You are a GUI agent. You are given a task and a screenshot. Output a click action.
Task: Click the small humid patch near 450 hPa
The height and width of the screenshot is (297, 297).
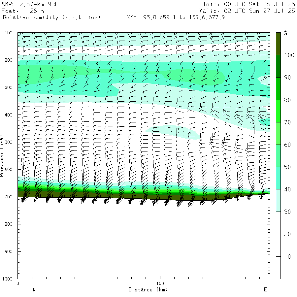pyautogui.click(x=173, y=132)
